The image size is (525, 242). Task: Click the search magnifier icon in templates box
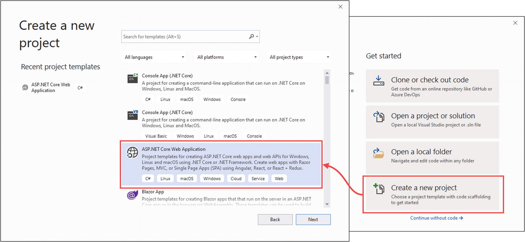(x=251, y=36)
